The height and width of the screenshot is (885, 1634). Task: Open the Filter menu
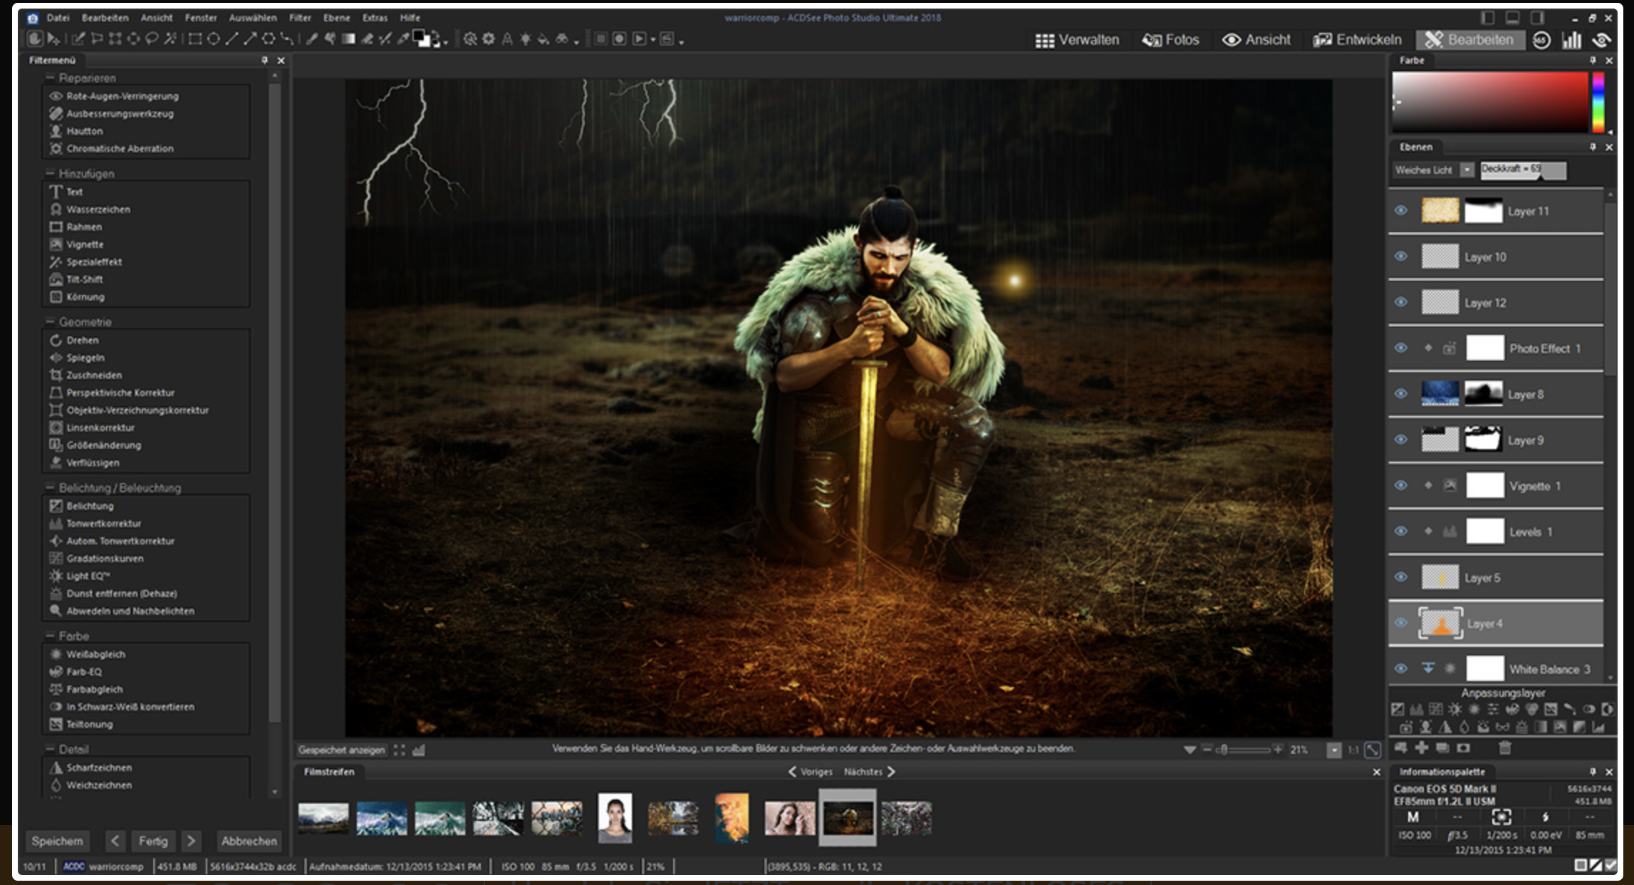[x=300, y=18]
